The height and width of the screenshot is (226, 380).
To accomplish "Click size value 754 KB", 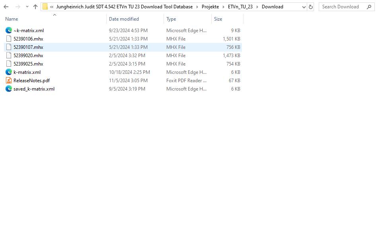I will (233, 64).
